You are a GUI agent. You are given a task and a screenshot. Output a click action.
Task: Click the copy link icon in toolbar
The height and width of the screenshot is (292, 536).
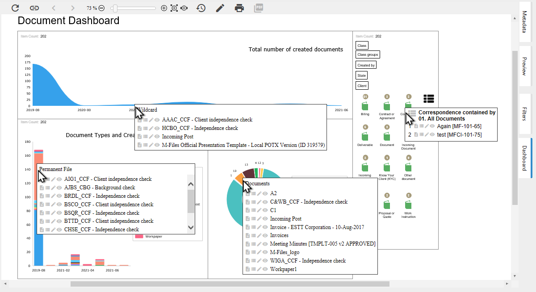point(34,8)
